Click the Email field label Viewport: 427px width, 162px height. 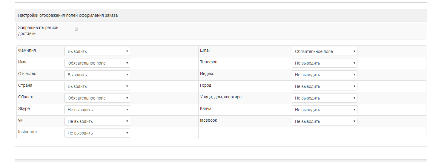tap(205, 50)
